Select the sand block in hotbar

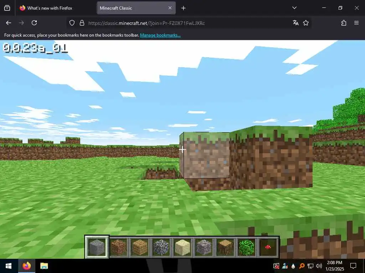pos(182,247)
